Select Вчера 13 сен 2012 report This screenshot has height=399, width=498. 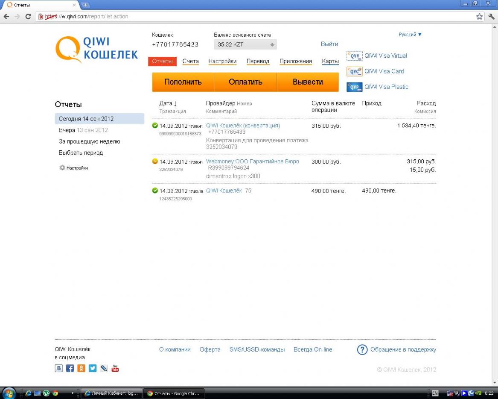click(83, 130)
